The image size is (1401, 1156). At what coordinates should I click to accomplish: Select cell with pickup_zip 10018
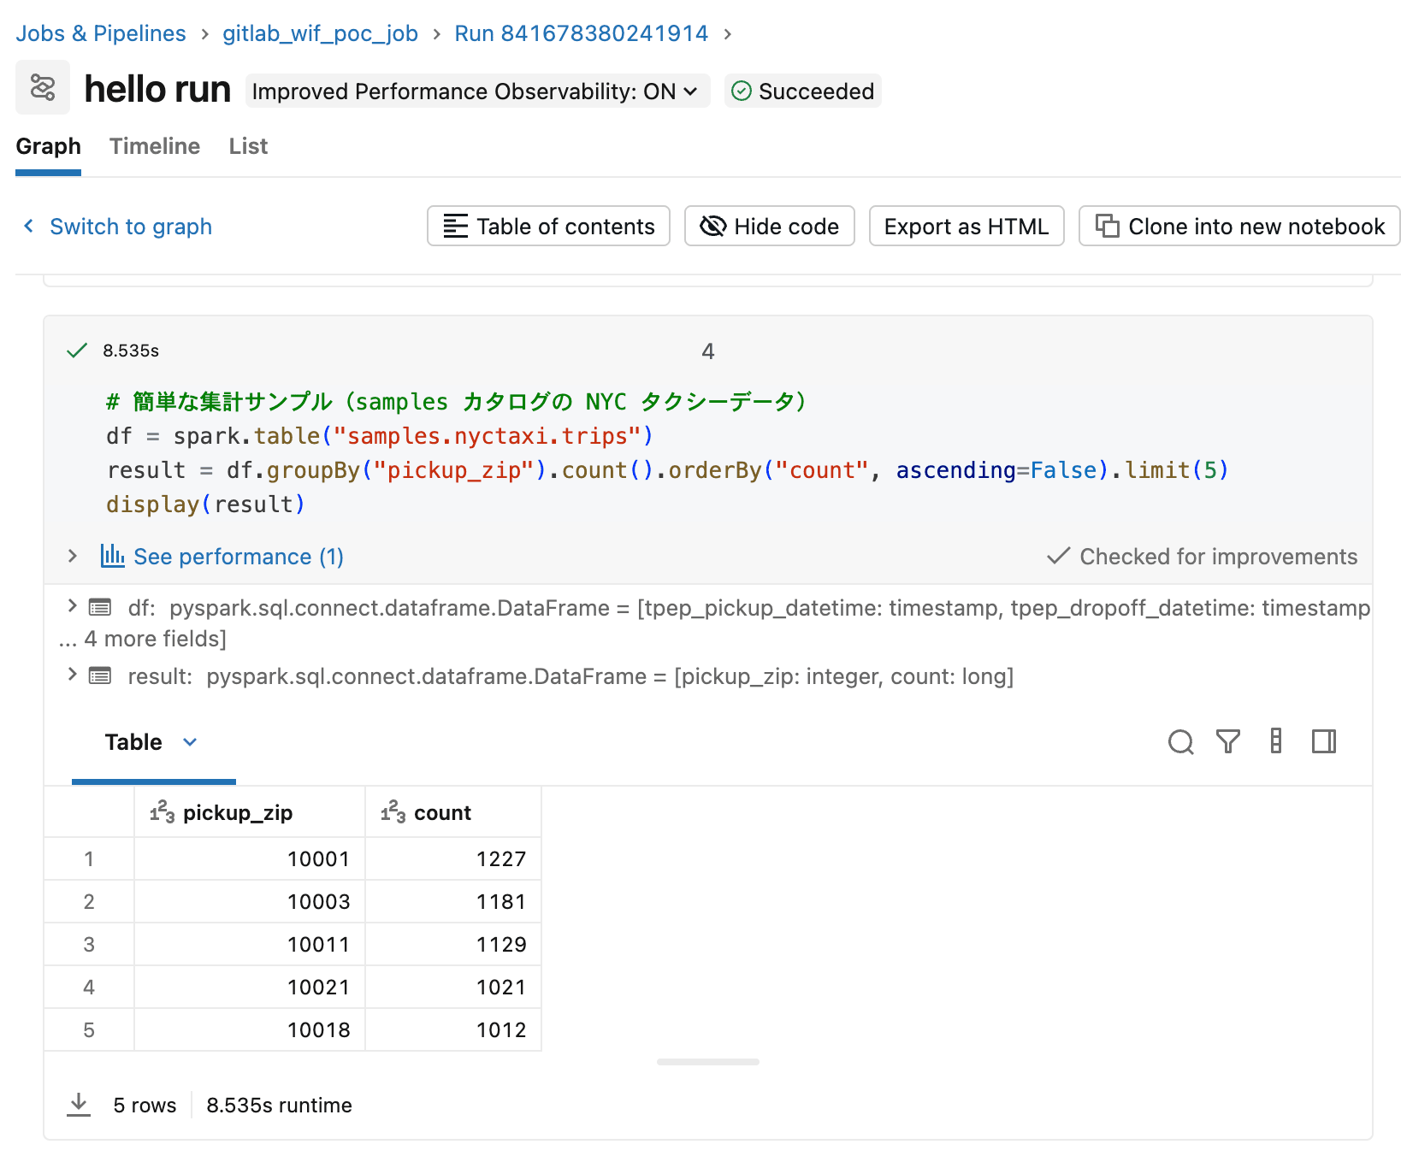pos(250,1029)
